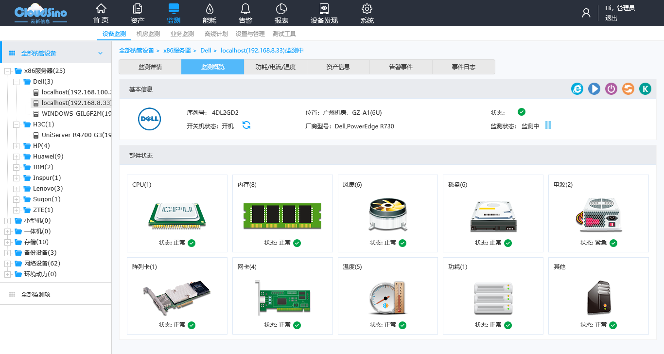
Task: Click the 退出 logout link
Action: 611,18
